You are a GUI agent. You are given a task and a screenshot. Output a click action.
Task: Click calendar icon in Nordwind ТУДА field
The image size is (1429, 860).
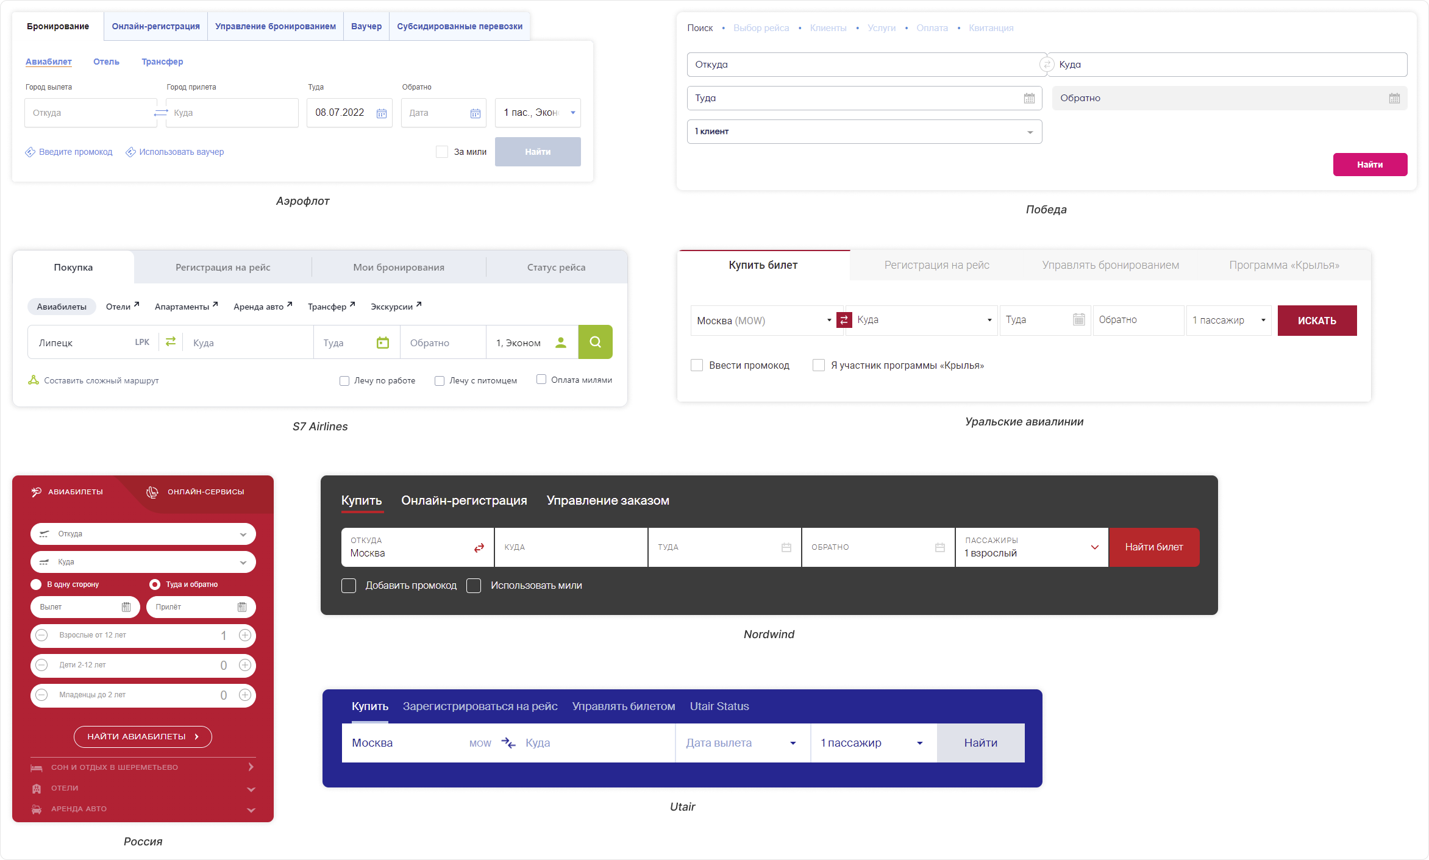(x=786, y=547)
